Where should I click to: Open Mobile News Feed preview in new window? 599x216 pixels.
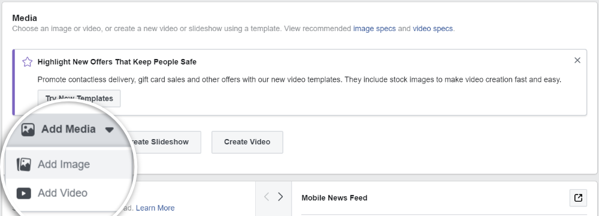[x=578, y=198]
